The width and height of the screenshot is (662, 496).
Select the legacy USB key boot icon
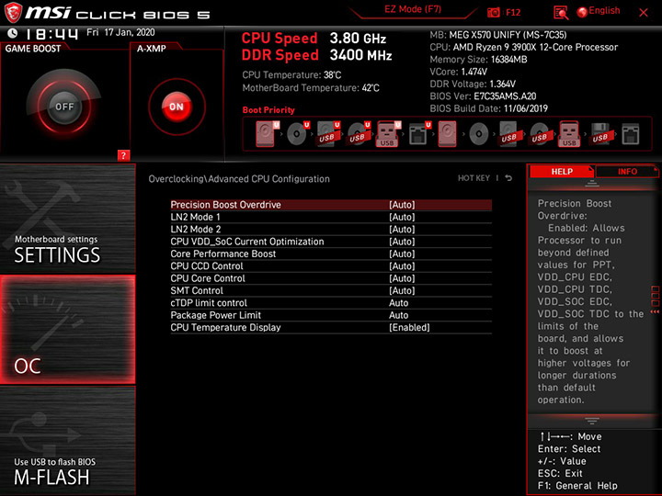point(569,134)
